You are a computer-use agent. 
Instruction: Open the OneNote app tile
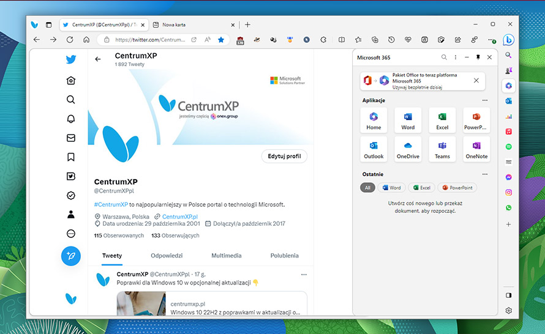click(x=476, y=149)
